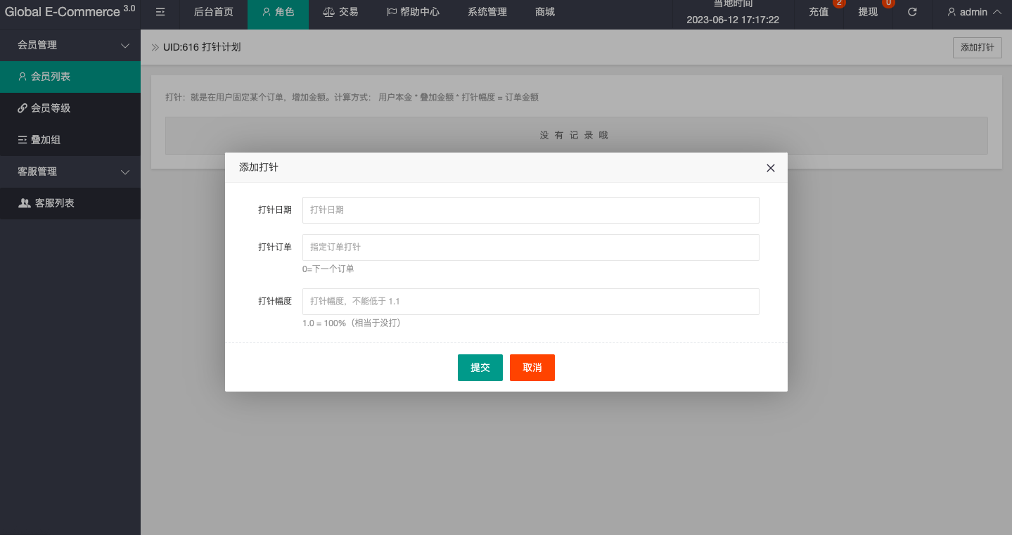Open 充值 notifications in top bar
1012x535 pixels.
tap(819, 12)
